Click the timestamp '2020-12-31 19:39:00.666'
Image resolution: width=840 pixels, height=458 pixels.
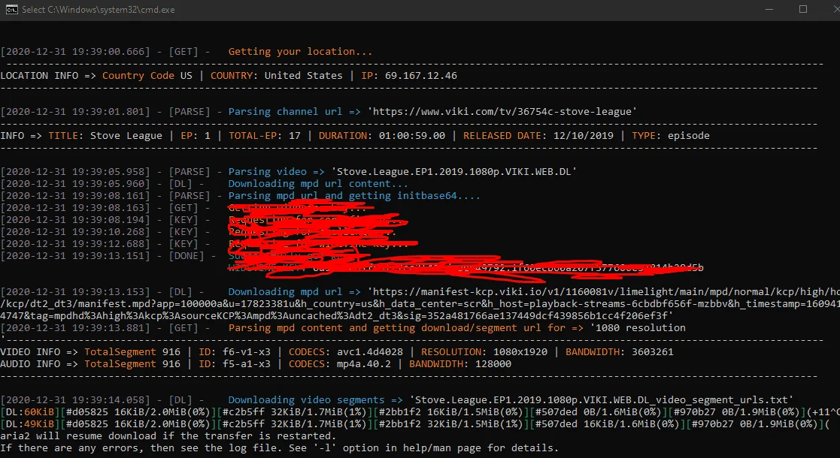[x=75, y=52]
